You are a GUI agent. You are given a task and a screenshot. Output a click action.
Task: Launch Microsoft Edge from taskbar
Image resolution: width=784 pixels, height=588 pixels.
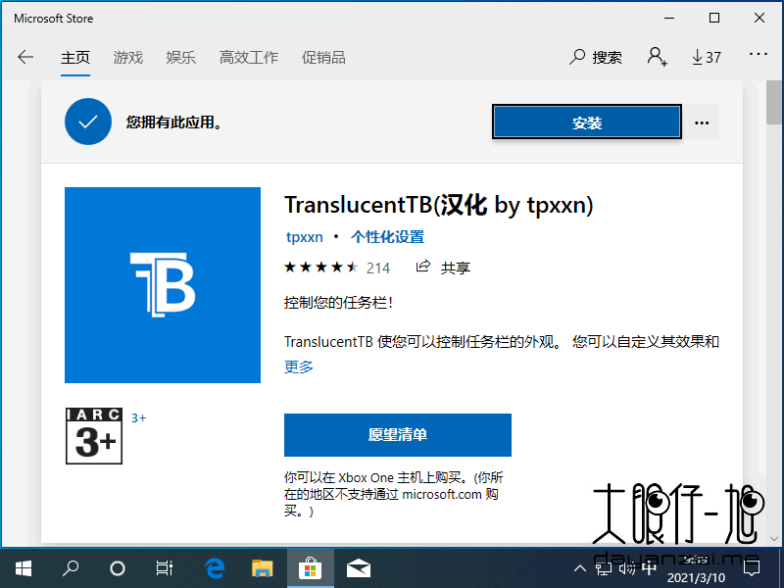(215, 568)
